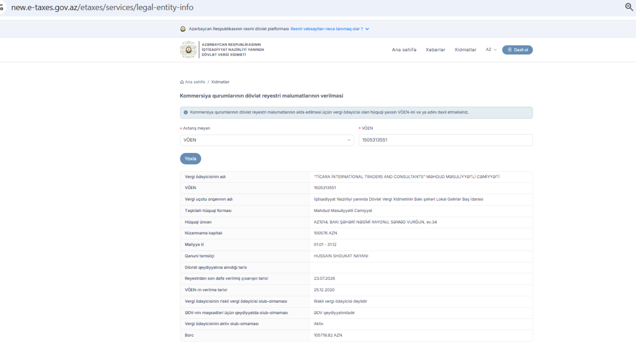Click the browser zoom magnifier icon
The image size is (636, 348).
click(629, 7)
